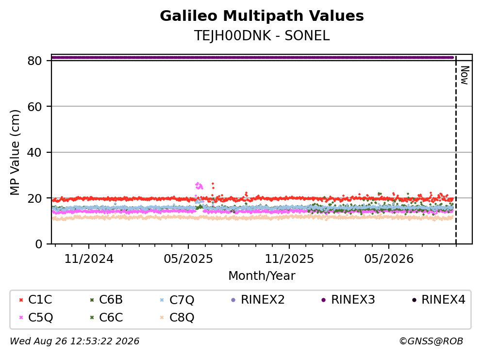The image size is (482, 356).
Task: Click the red C1C legend marker
Action: tap(21, 300)
